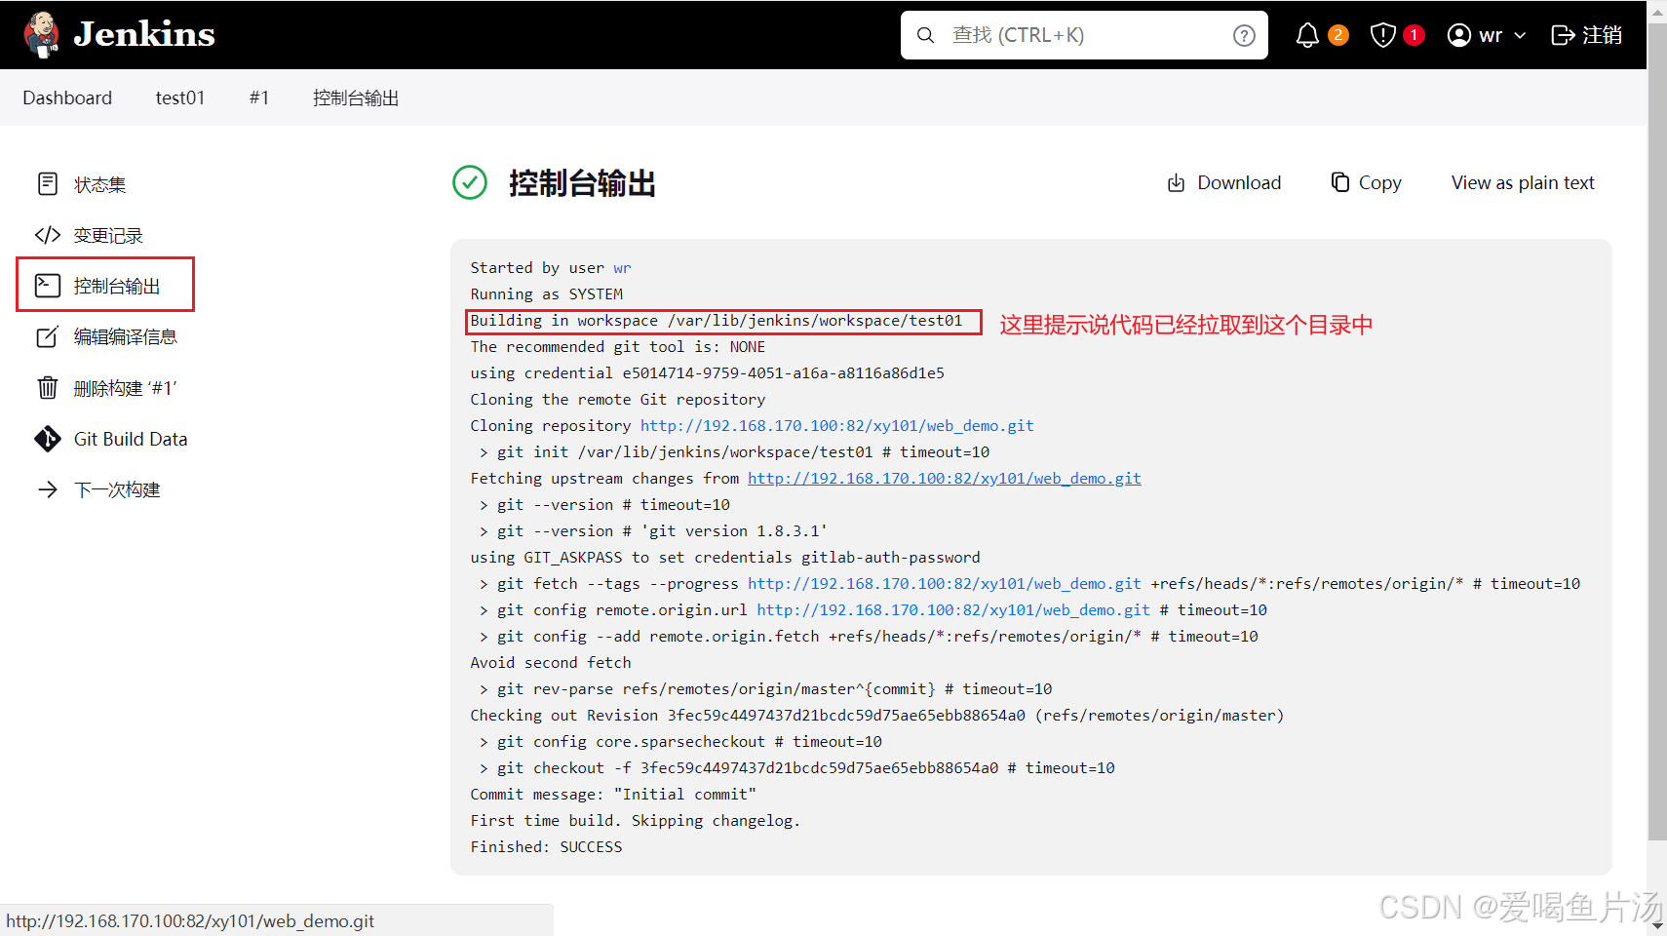Click the 编辑编译信息 pencil icon

[x=48, y=336]
